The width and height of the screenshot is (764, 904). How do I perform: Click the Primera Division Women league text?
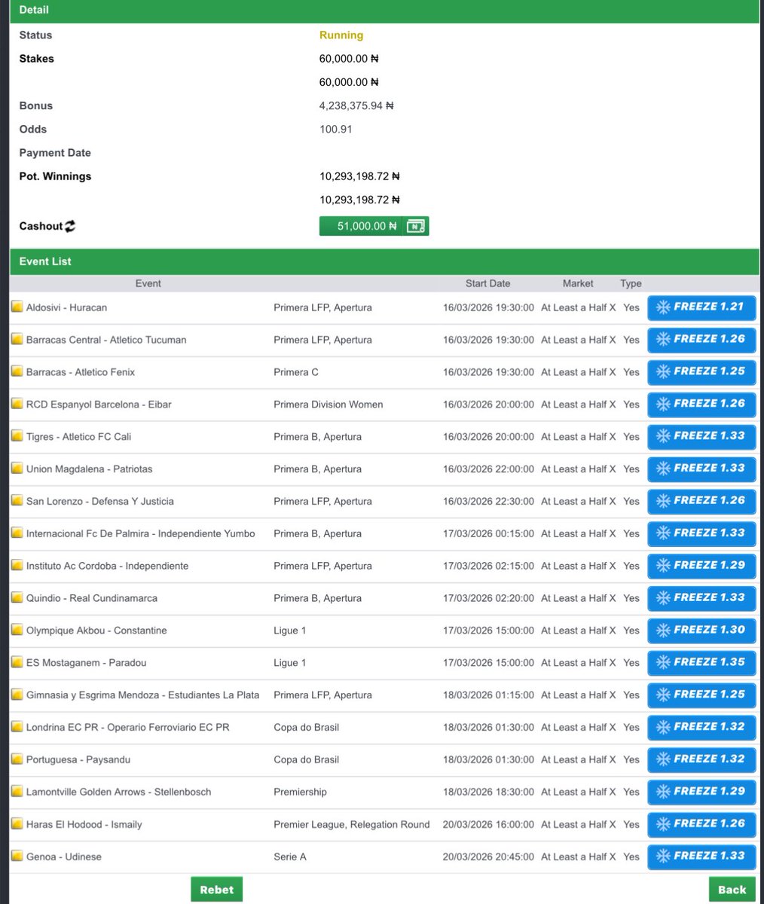tap(329, 405)
